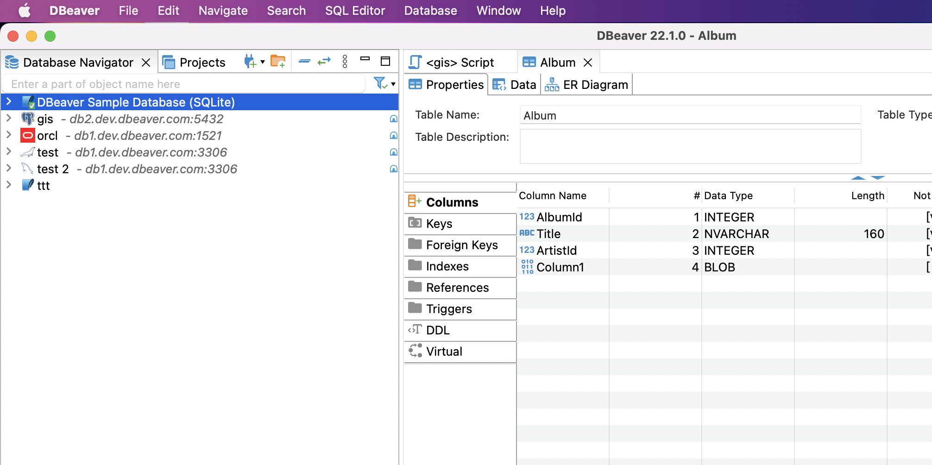932x465 pixels.
Task: Expand the DBeaver Sample Database node
Action: click(9, 102)
